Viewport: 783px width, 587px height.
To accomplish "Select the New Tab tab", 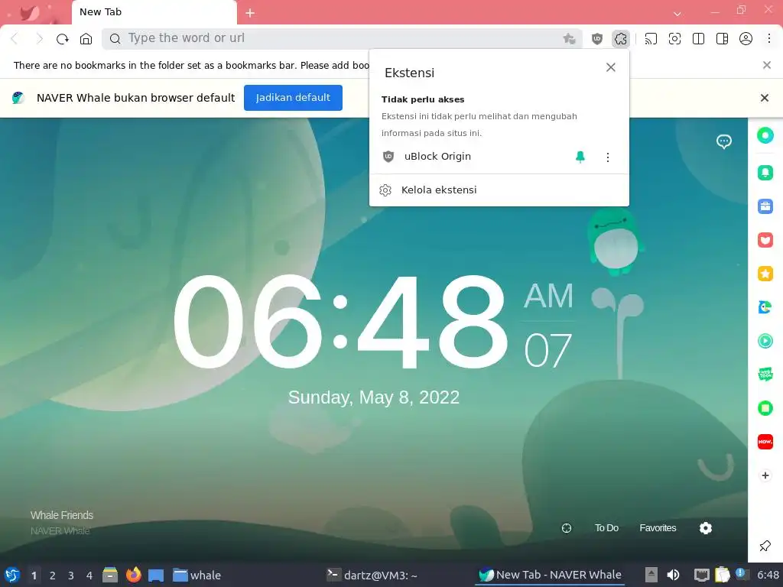I will [154, 12].
